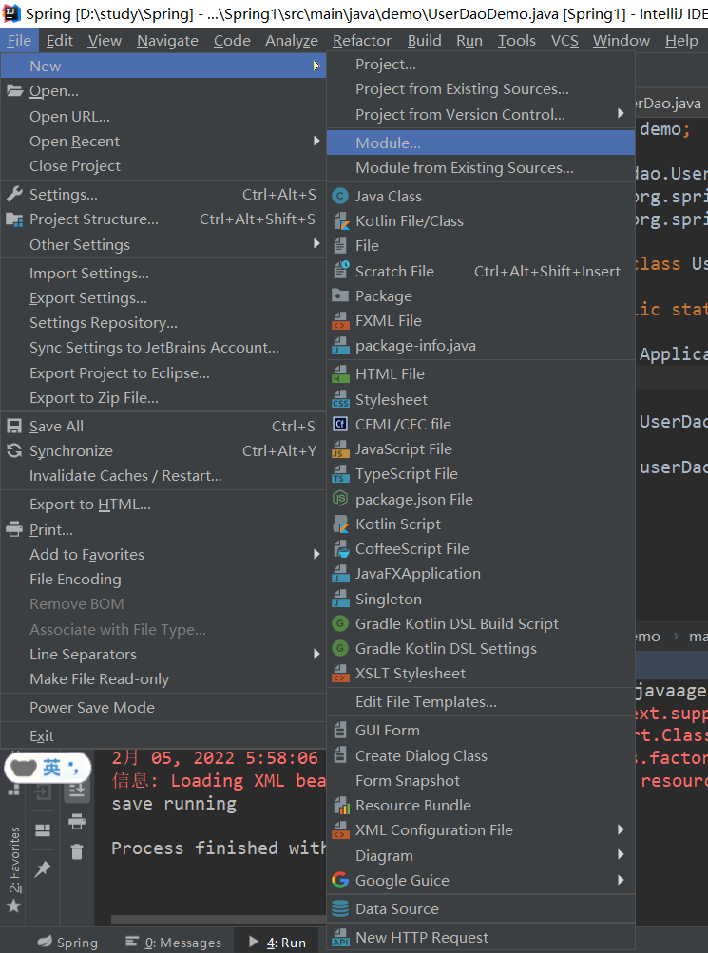Choose Edit File Templates...
708x953 pixels.
coord(481,702)
